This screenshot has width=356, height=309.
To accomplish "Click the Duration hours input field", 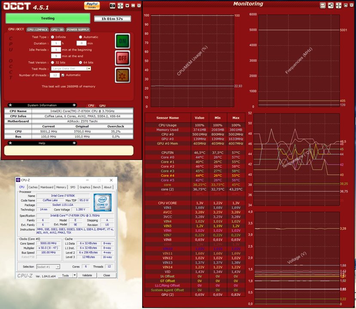I will [x=56, y=43].
